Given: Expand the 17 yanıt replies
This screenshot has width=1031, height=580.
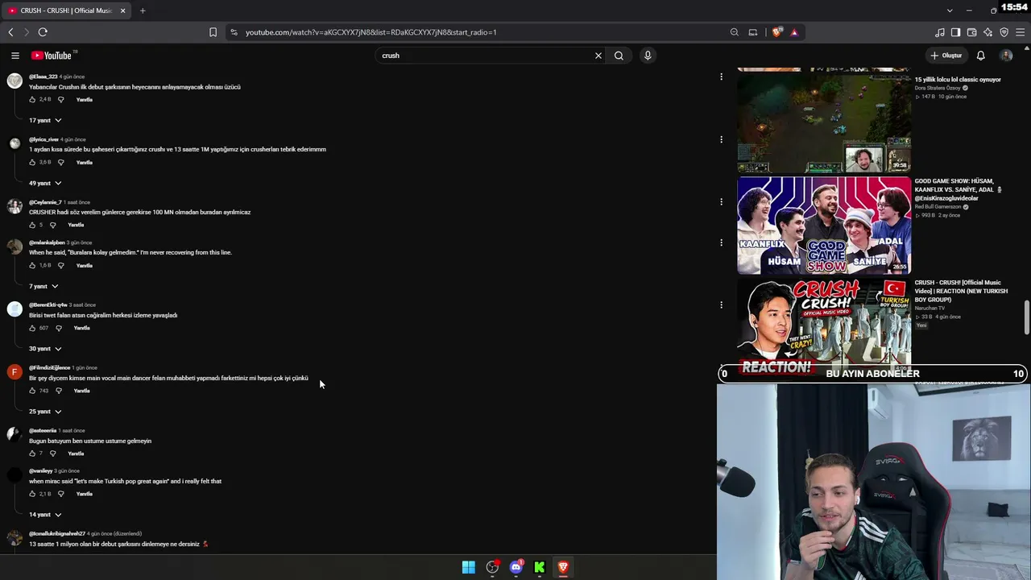Looking at the screenshot, I should coord(45,121).
